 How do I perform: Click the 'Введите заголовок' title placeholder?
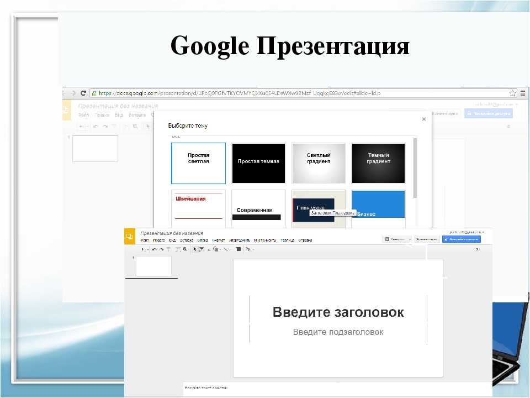pyautogui.click(x=338, y=312)
